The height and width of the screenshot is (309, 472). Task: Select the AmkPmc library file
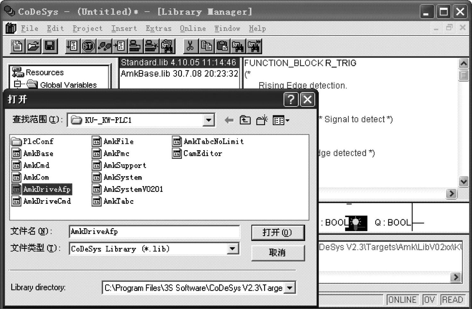pyautogui.click(x=111, y=153)
